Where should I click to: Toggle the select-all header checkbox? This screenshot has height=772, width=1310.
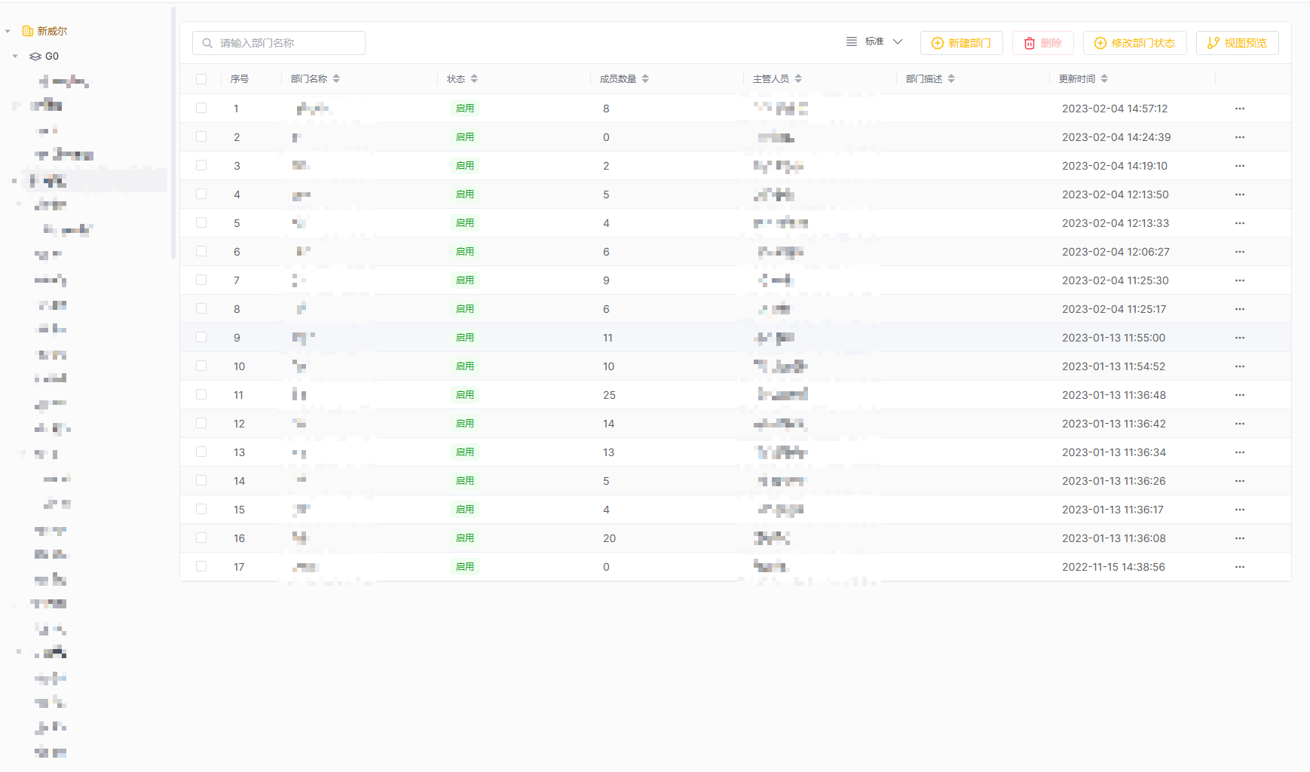click(x=201, y=79)
